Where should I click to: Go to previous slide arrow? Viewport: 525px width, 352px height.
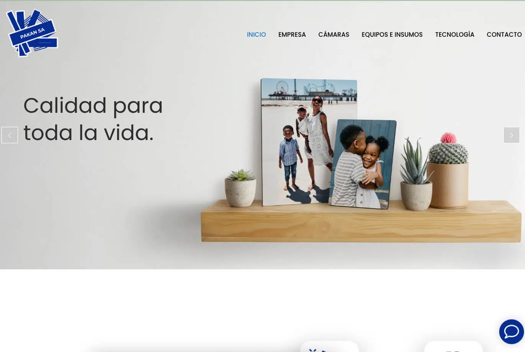coord(10,135)
